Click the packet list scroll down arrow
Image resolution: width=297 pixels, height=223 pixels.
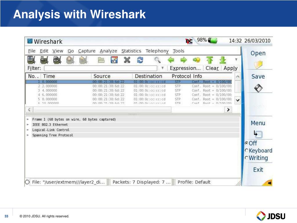point(238,100)
